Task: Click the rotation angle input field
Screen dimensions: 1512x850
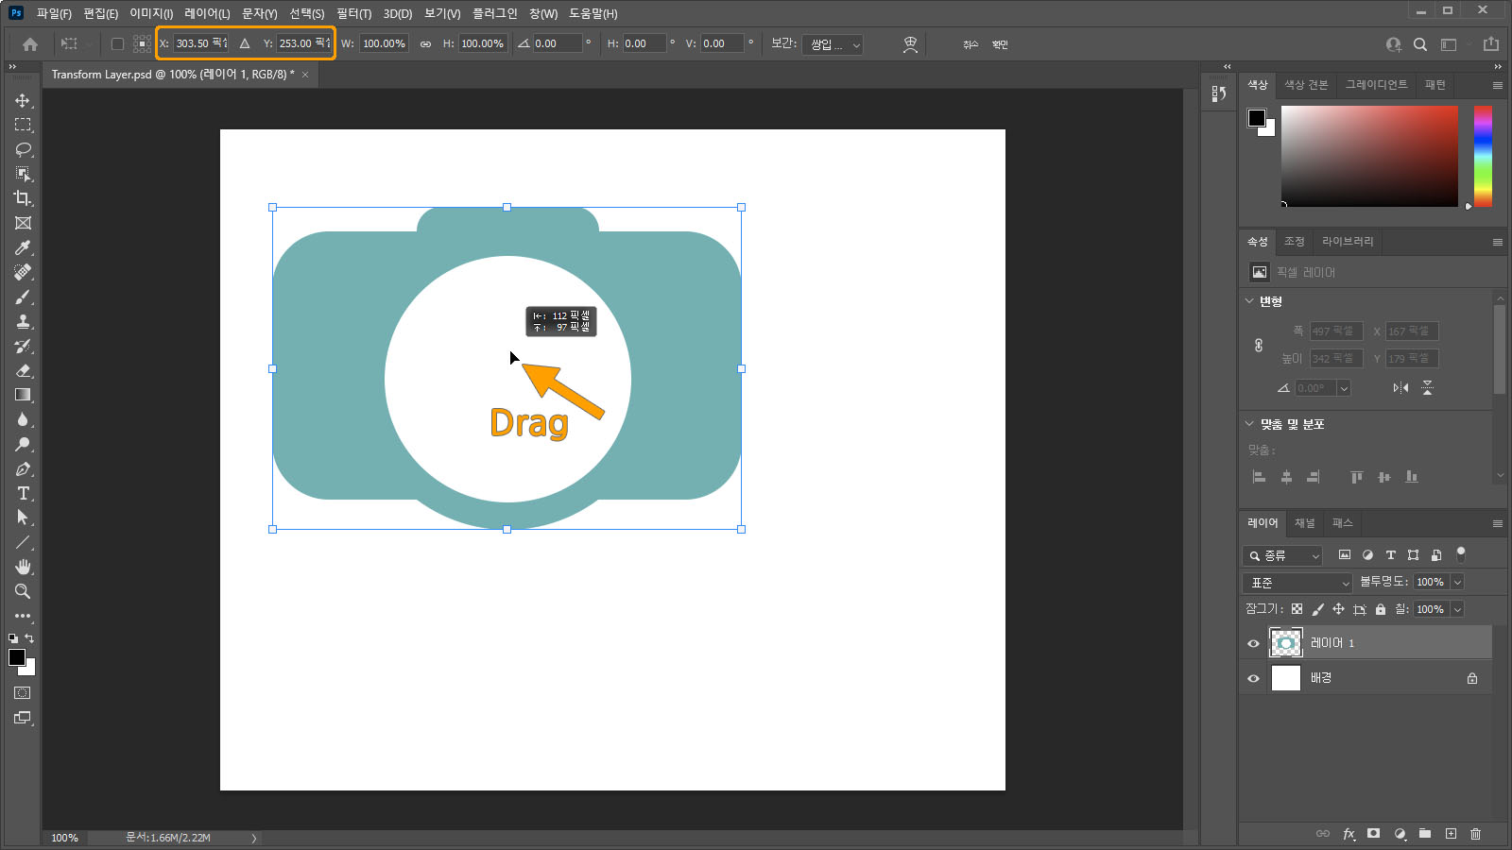Action: 558,43
